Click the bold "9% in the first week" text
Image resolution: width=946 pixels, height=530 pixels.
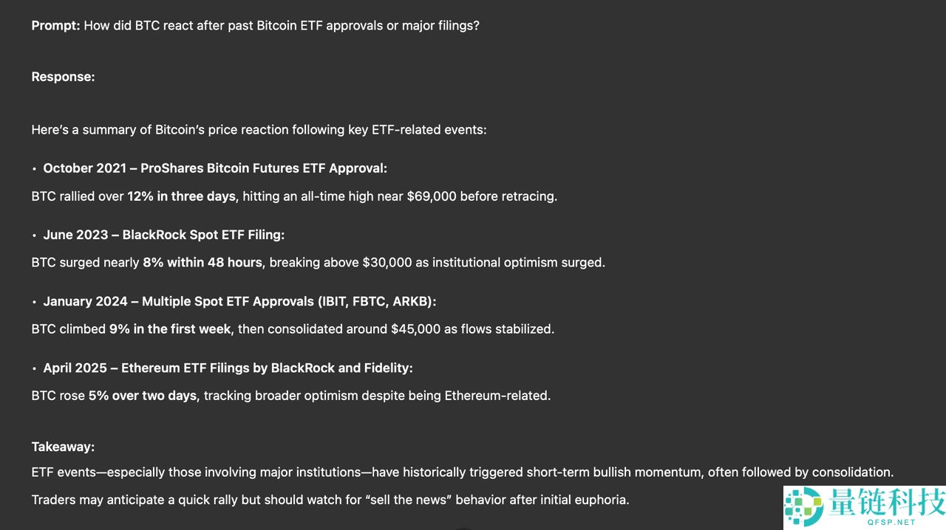pos(170,329)
